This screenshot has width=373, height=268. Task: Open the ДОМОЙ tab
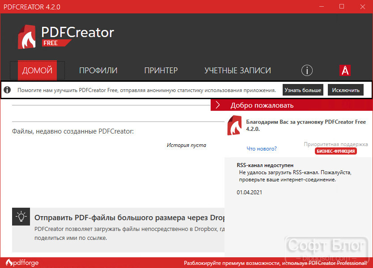coord(38,70)
